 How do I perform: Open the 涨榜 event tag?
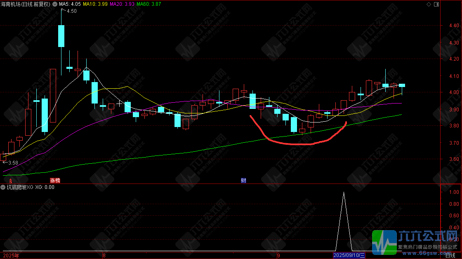tap(55, 181)
